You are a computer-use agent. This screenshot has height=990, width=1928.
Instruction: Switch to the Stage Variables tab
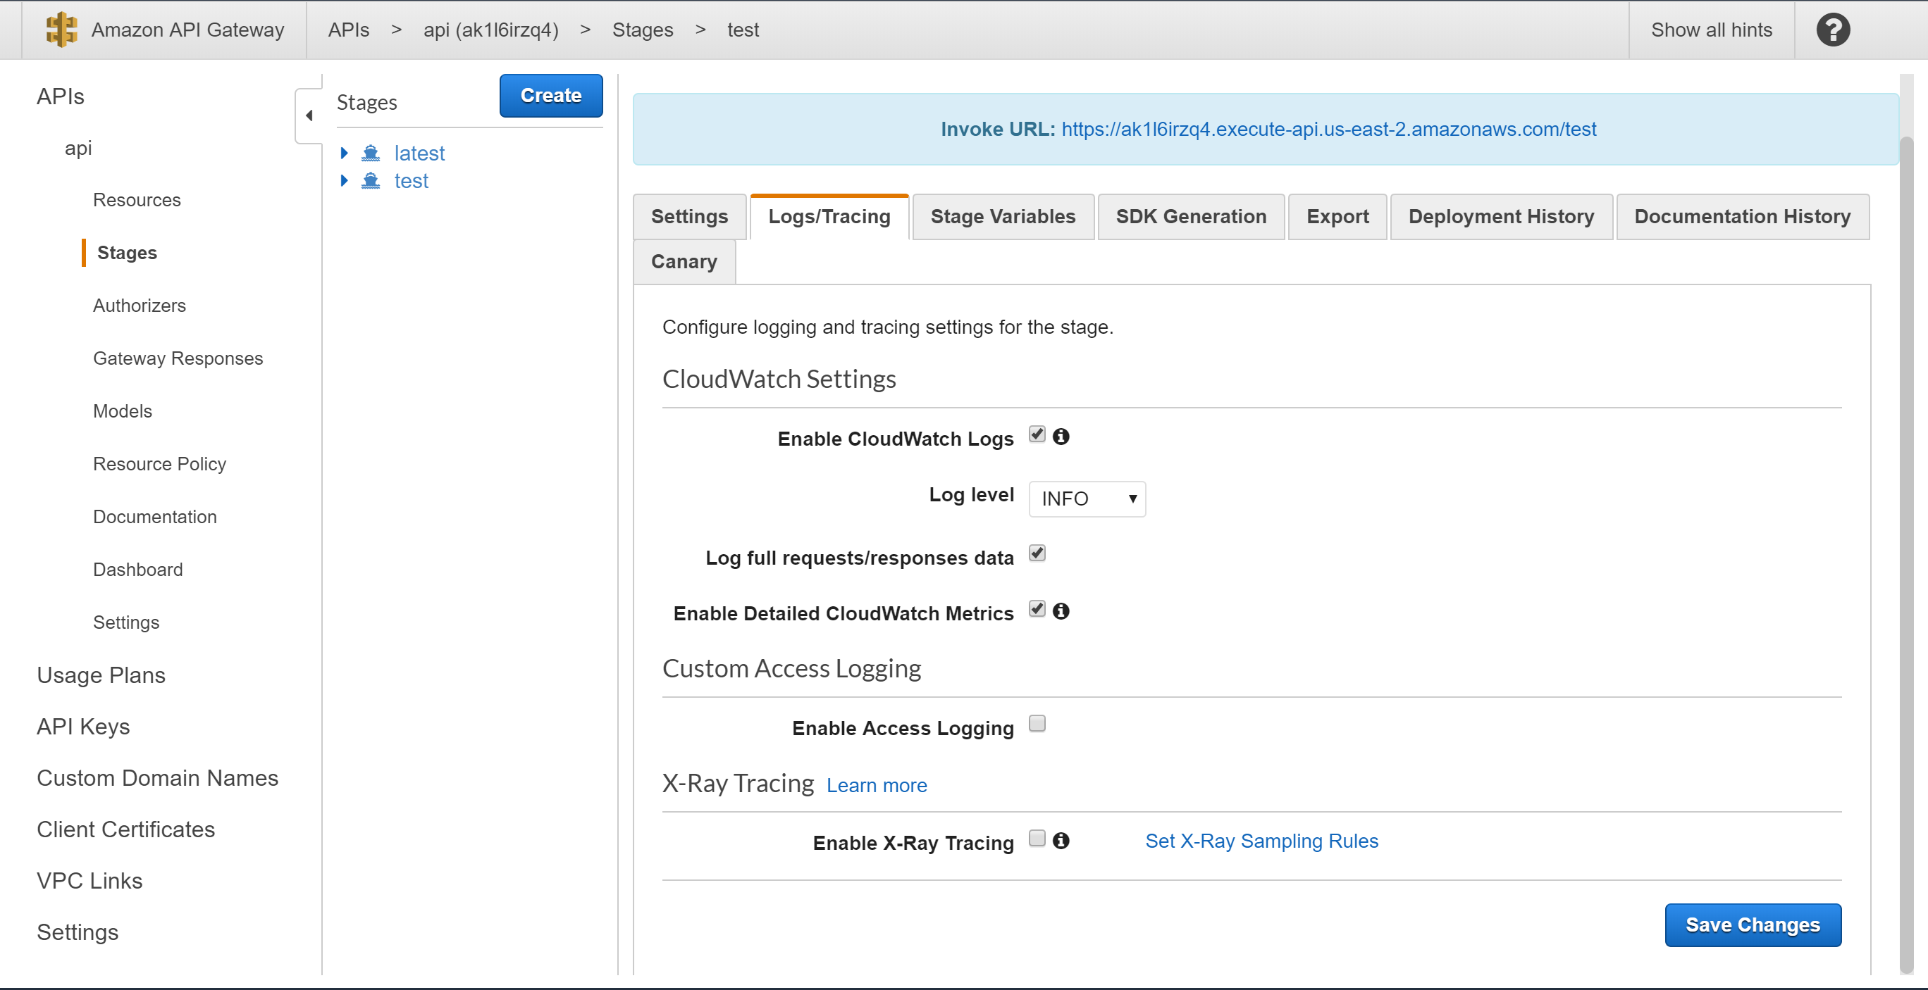click(1003, 216)
